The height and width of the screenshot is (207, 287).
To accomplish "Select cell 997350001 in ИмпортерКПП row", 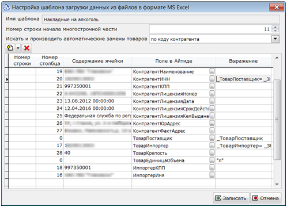I will tap(97, 168).
